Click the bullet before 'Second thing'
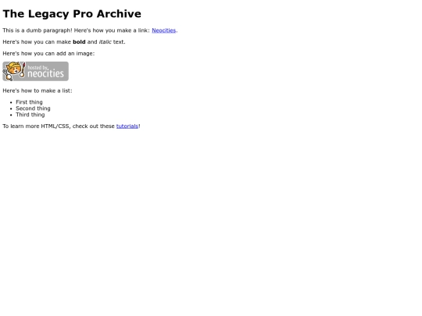Image resolution: width=422 pixels, height=316 pixels. (x=11, y=108)
